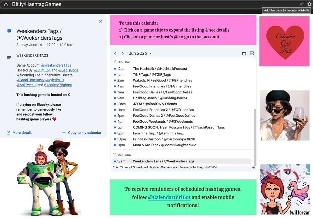
Task: Close the Weekenders Tags event details popup
Action: pyautogui.click(x=100, y=21)
